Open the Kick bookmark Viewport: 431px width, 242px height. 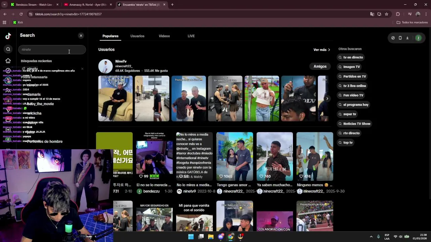18,23
